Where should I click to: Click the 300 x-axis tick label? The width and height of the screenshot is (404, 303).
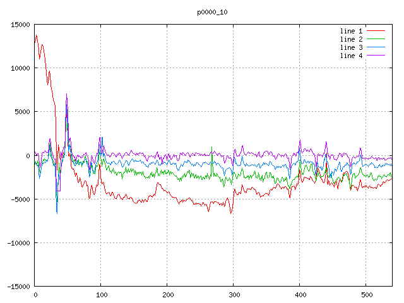(234, 295)
